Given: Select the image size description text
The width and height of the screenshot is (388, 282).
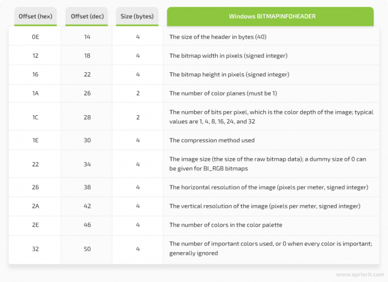Looking at the screenshot, I should (267, 164).
